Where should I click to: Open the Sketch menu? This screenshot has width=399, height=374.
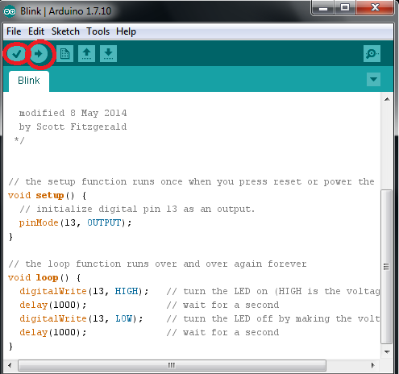[x=65, y=31]
